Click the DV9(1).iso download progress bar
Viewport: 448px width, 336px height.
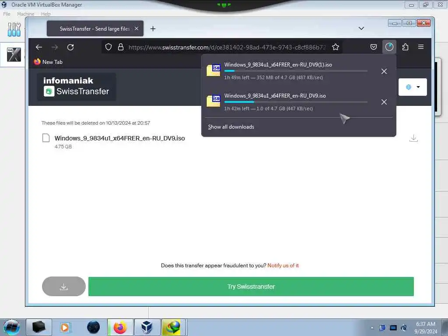point(296,71)
